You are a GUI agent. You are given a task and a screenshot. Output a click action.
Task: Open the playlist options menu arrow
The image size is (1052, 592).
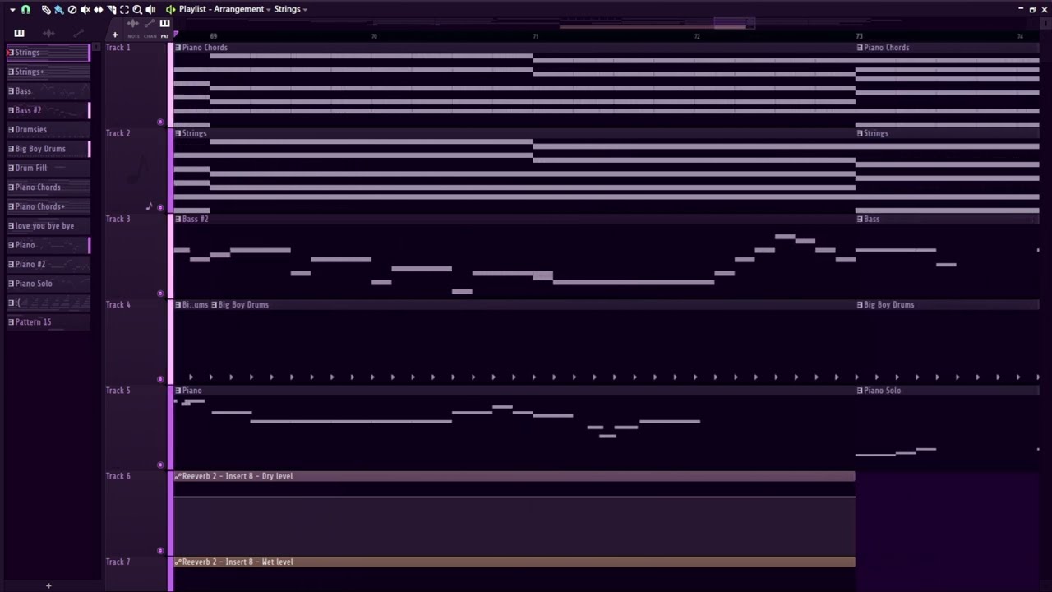pos(12,9)
